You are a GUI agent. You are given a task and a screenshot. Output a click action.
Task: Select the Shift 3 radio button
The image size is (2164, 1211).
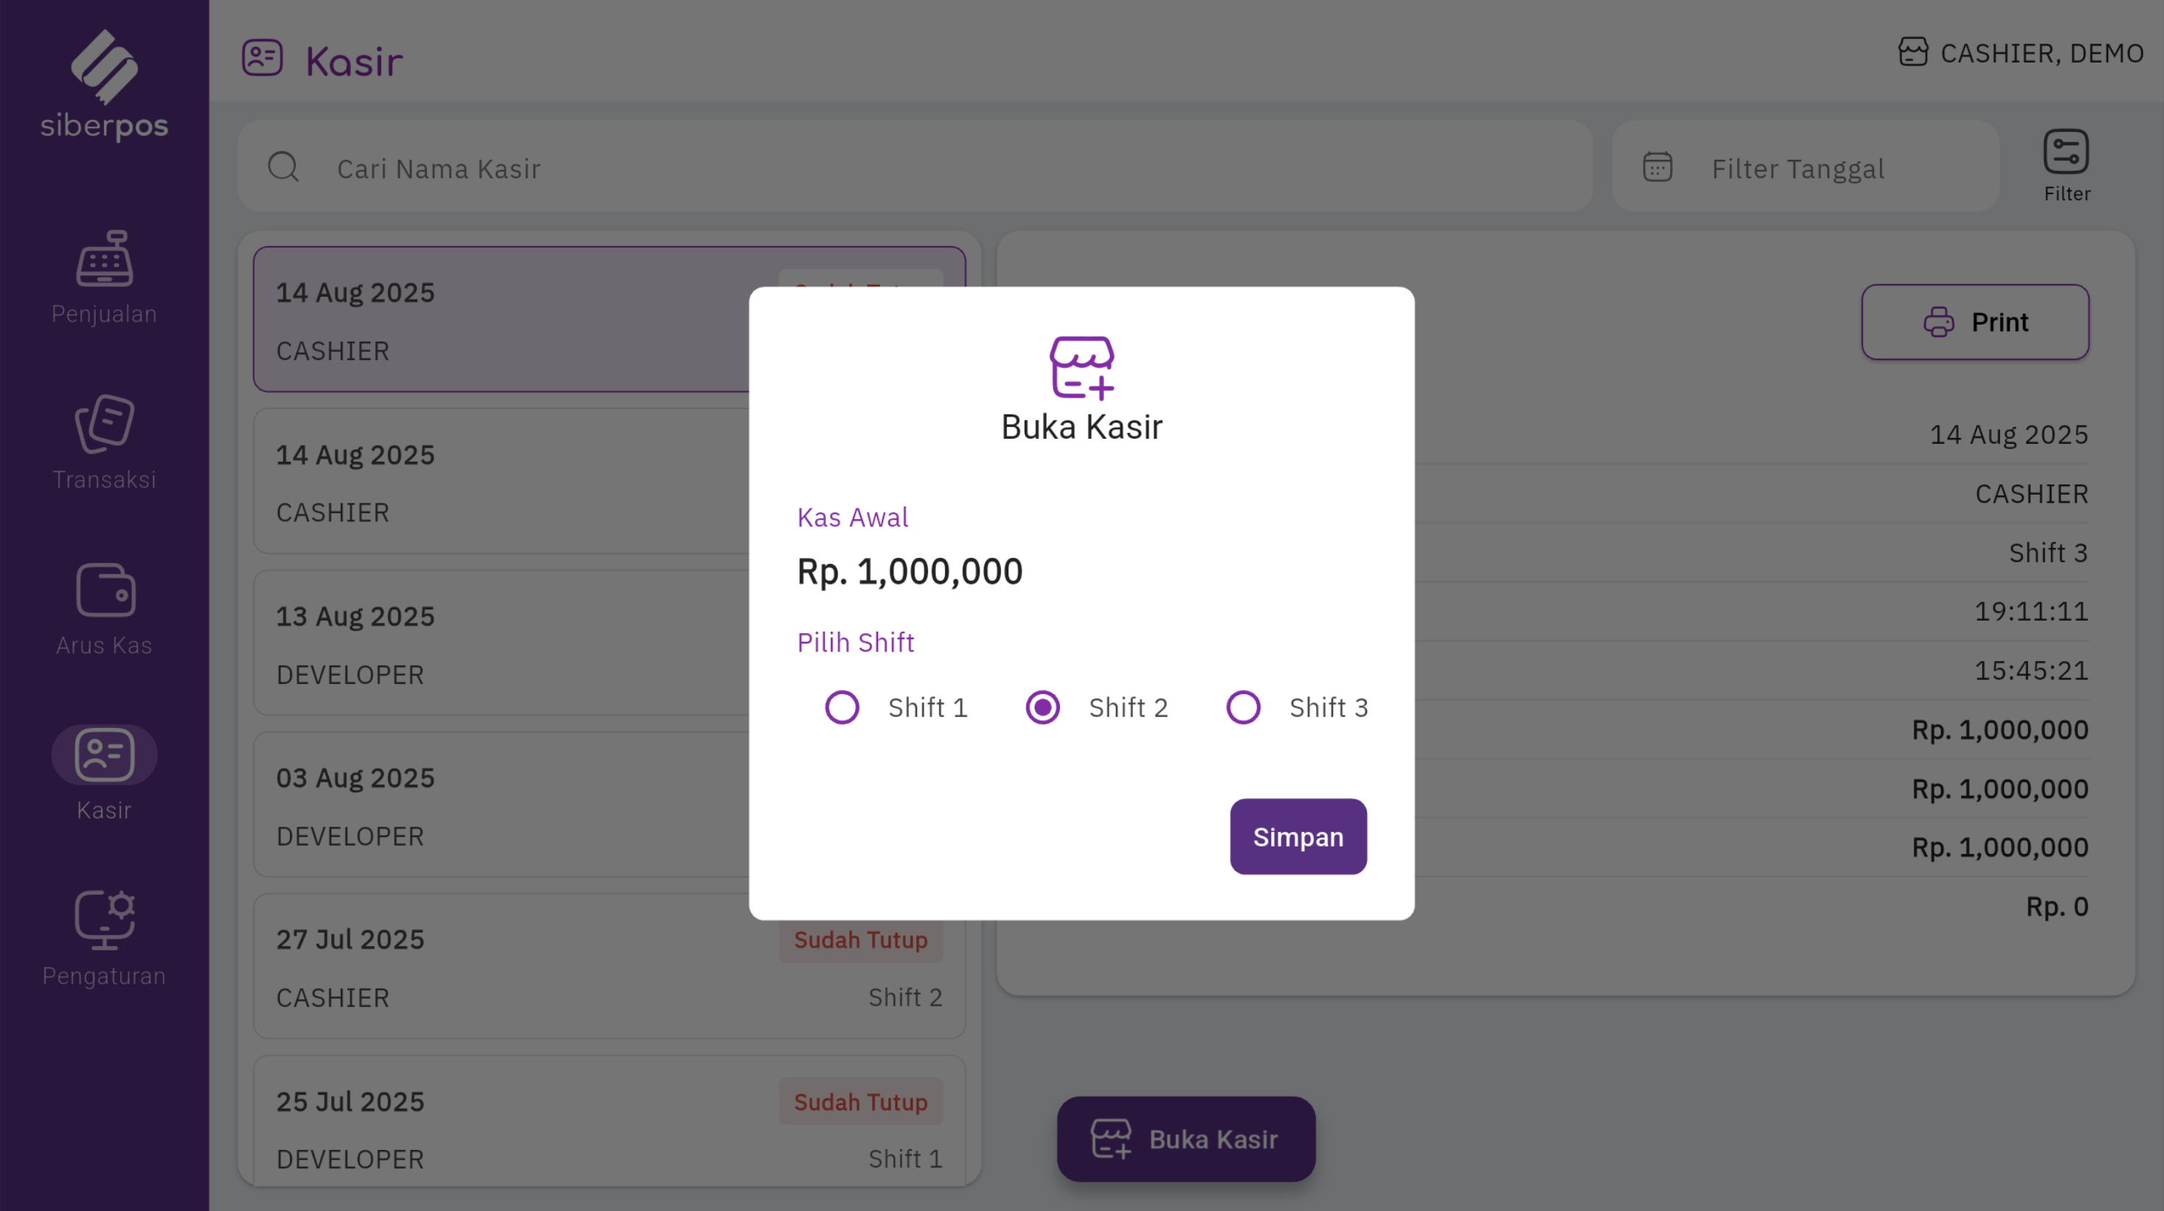pyautogui.click(x=1243, y=707)
